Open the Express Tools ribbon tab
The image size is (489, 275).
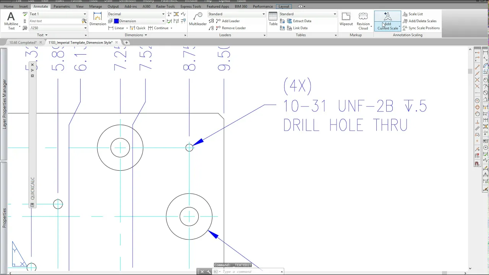pos(191,6)
